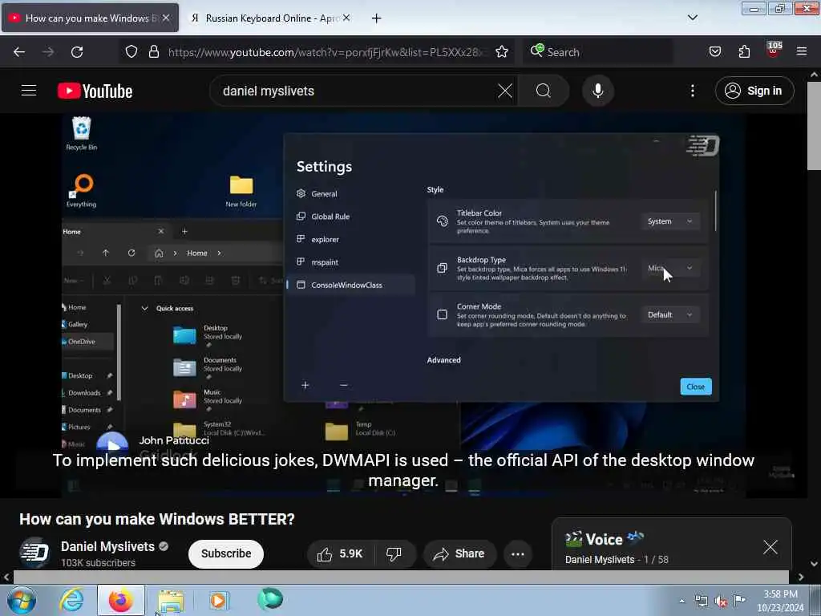
Task: Open Firefox from the taskbar
Action: coord(121,600)
